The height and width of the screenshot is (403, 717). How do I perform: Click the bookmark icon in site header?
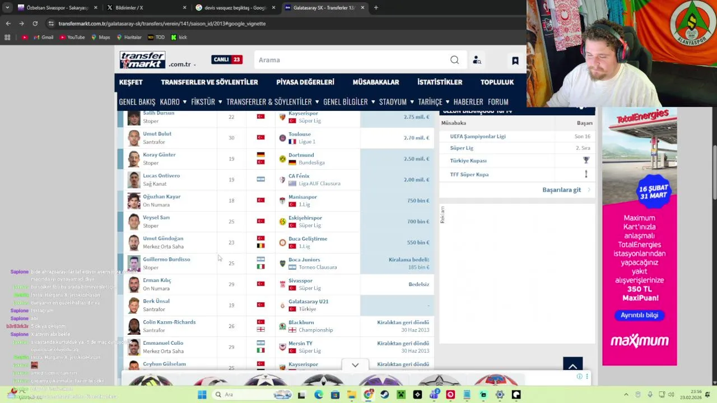click(x=515, y=60)
